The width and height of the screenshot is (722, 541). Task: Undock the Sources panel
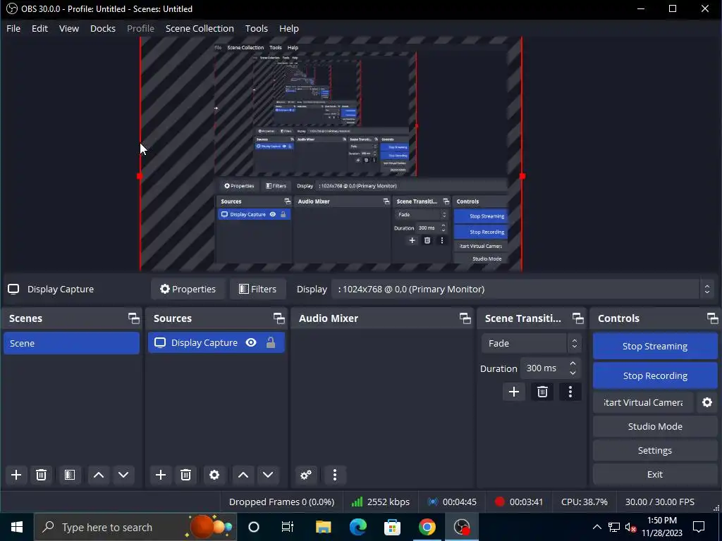point(279,318)
